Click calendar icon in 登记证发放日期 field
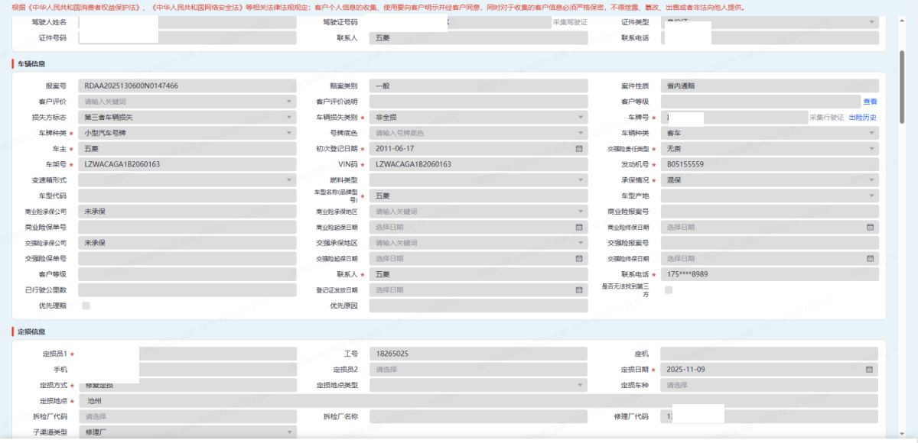 point(579,289)
